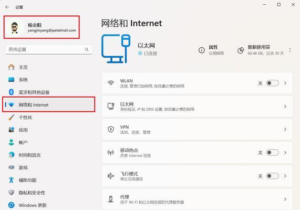Open the 个性化 paintbrush icon
Viewport: 300px width, 210px height.
click(11, 117)
